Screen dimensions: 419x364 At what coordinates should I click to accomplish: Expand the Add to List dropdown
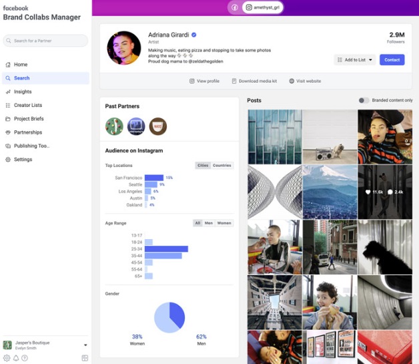click(355, 60)
